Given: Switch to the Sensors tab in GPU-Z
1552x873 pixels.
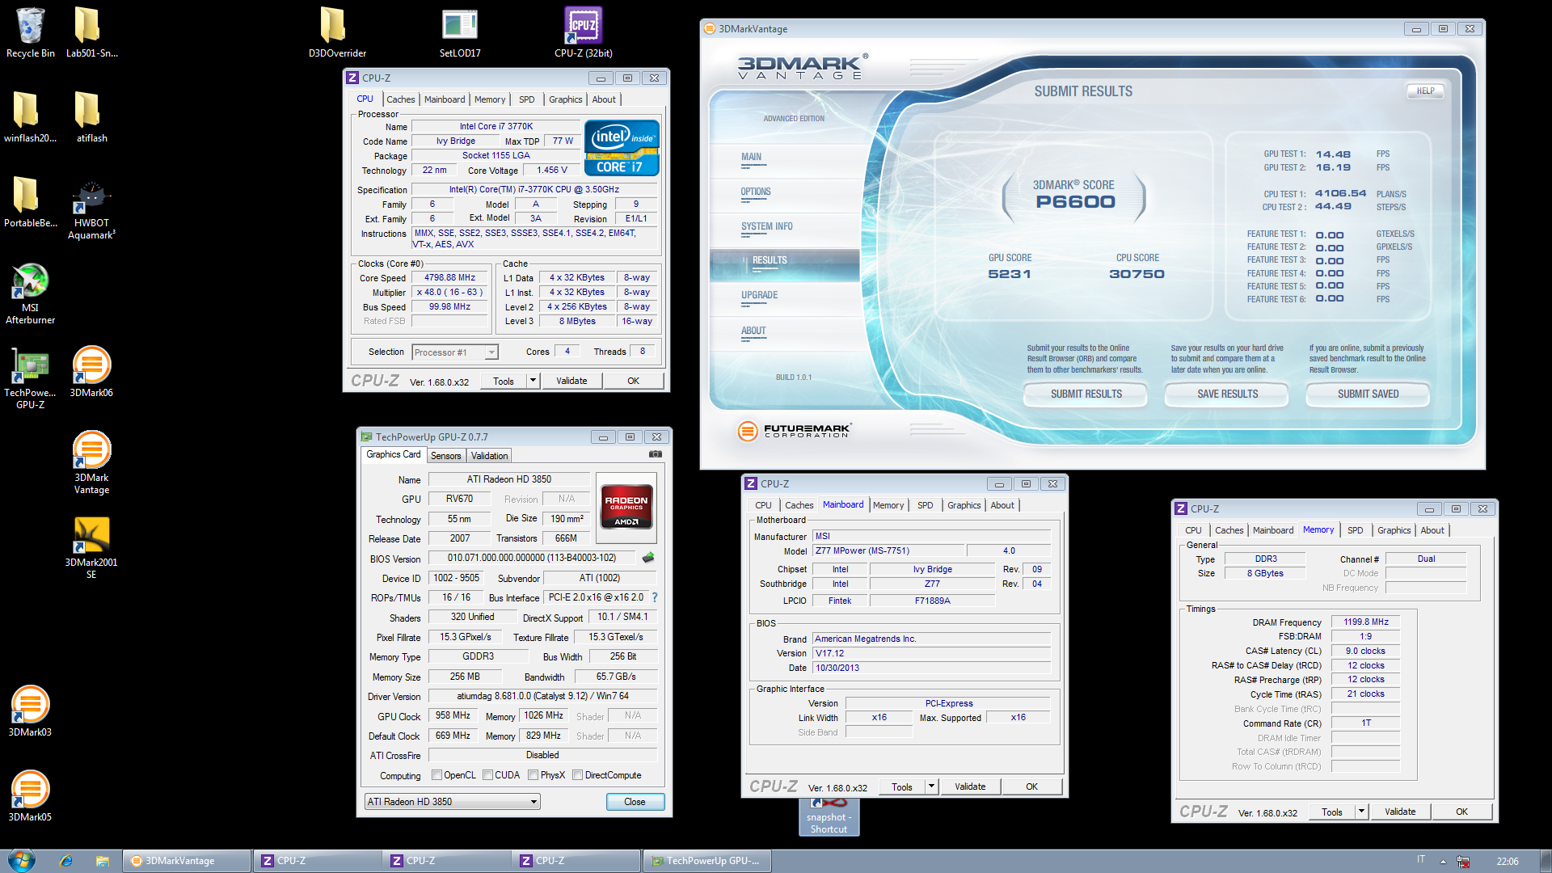Looking at the screenshot, I should pos(445,456).
